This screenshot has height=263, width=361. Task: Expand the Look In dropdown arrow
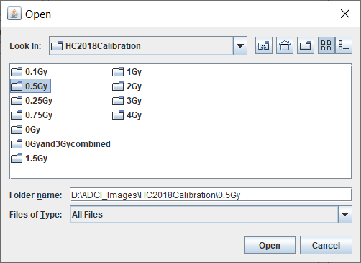[x=240, y=45]
